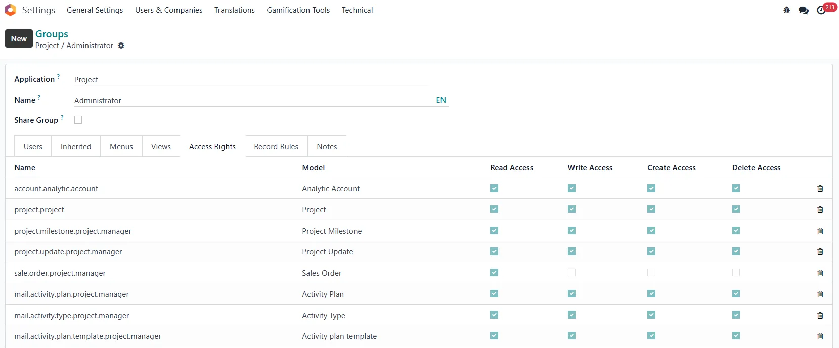
Task: Switch to the Inherited tab
Action: (76, 147)
